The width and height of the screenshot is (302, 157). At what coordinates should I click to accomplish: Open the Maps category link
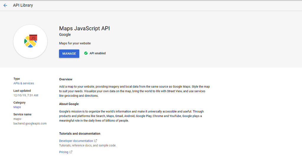click(17, 107)
